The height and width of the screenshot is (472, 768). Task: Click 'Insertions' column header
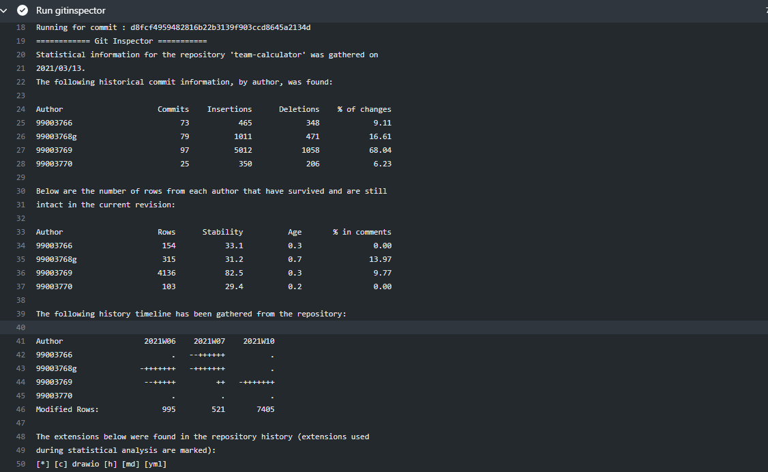(x=229, y=109)
